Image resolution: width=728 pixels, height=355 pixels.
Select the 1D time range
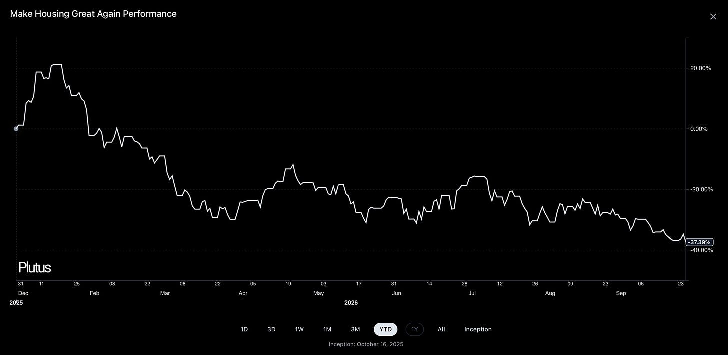(244, 329)
